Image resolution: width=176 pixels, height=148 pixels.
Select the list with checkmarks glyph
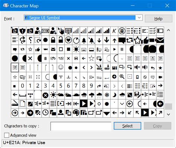point(153,31)
